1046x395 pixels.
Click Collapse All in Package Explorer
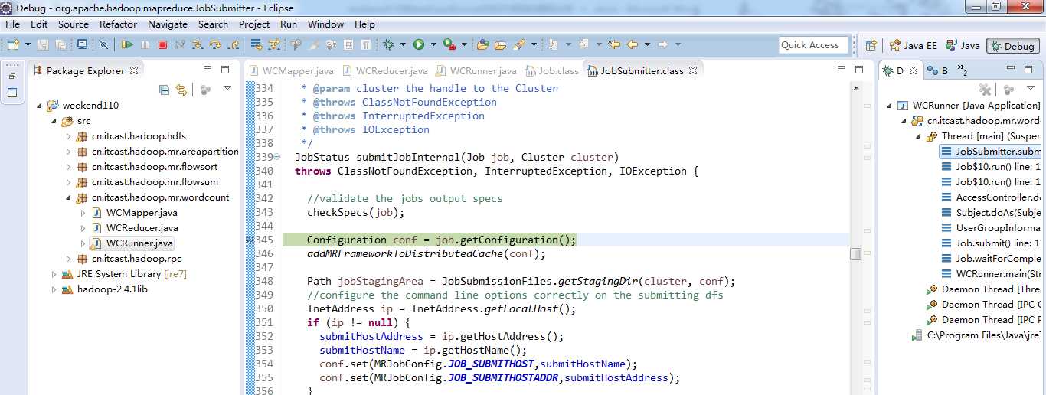click(165, 90)
